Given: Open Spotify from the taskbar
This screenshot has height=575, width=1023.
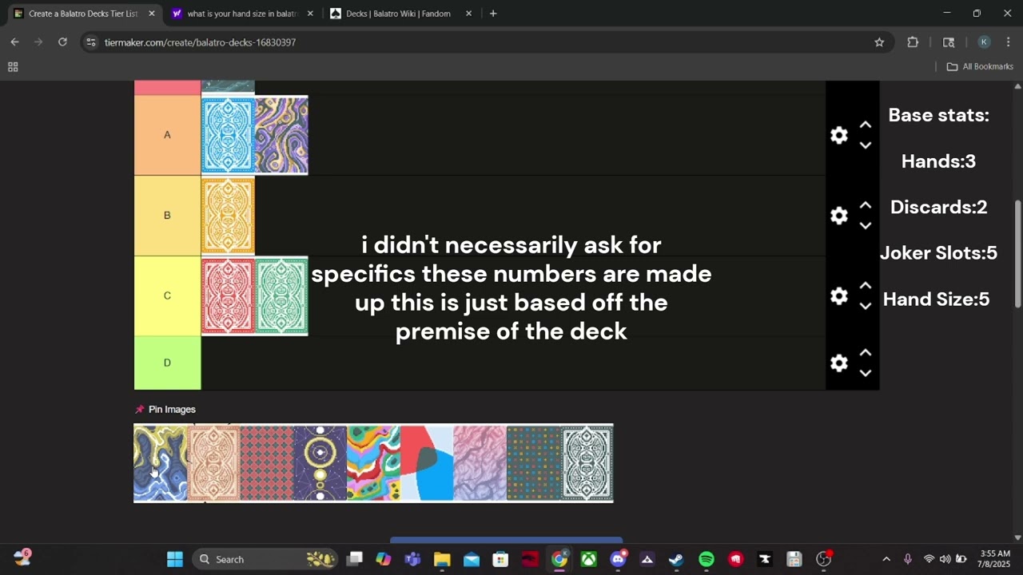Looking at the screenshot, I should coord(706,559).
